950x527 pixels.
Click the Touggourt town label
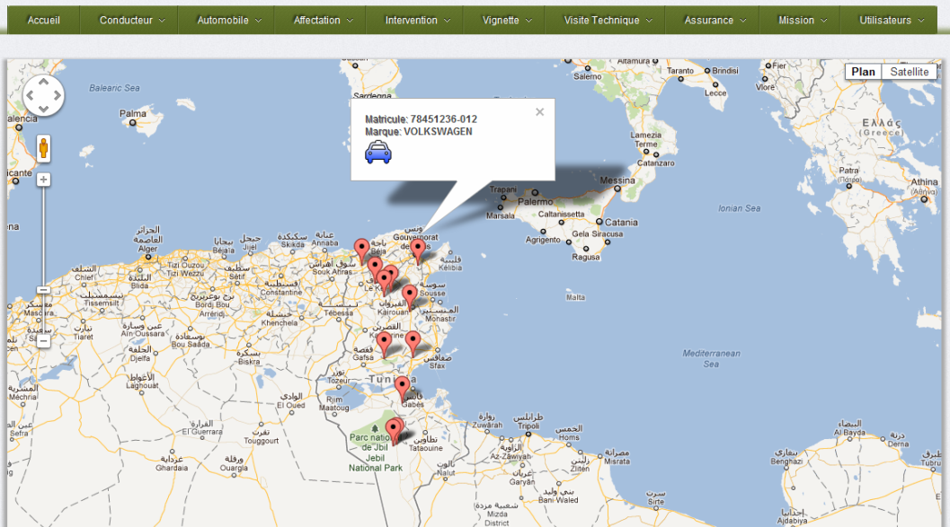(262, 441)
